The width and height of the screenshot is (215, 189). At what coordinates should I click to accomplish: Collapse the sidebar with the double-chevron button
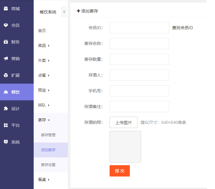click(64, 12)
